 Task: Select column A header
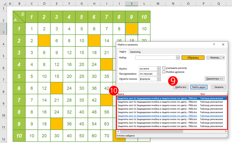(x=10, y=3)
